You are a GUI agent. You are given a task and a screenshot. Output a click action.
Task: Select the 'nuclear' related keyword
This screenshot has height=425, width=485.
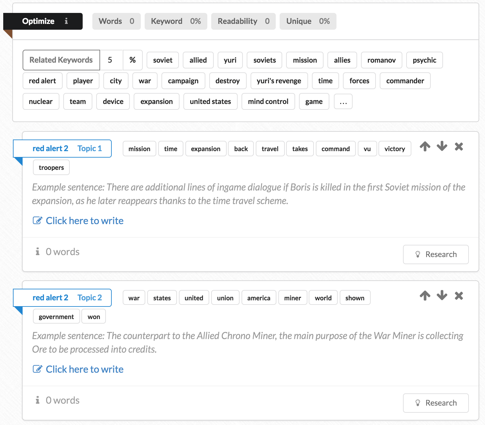coord(41,101)
